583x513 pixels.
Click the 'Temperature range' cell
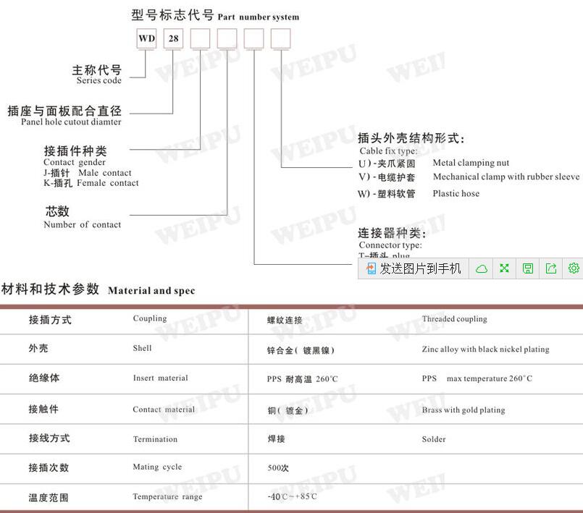coord(167,496)
